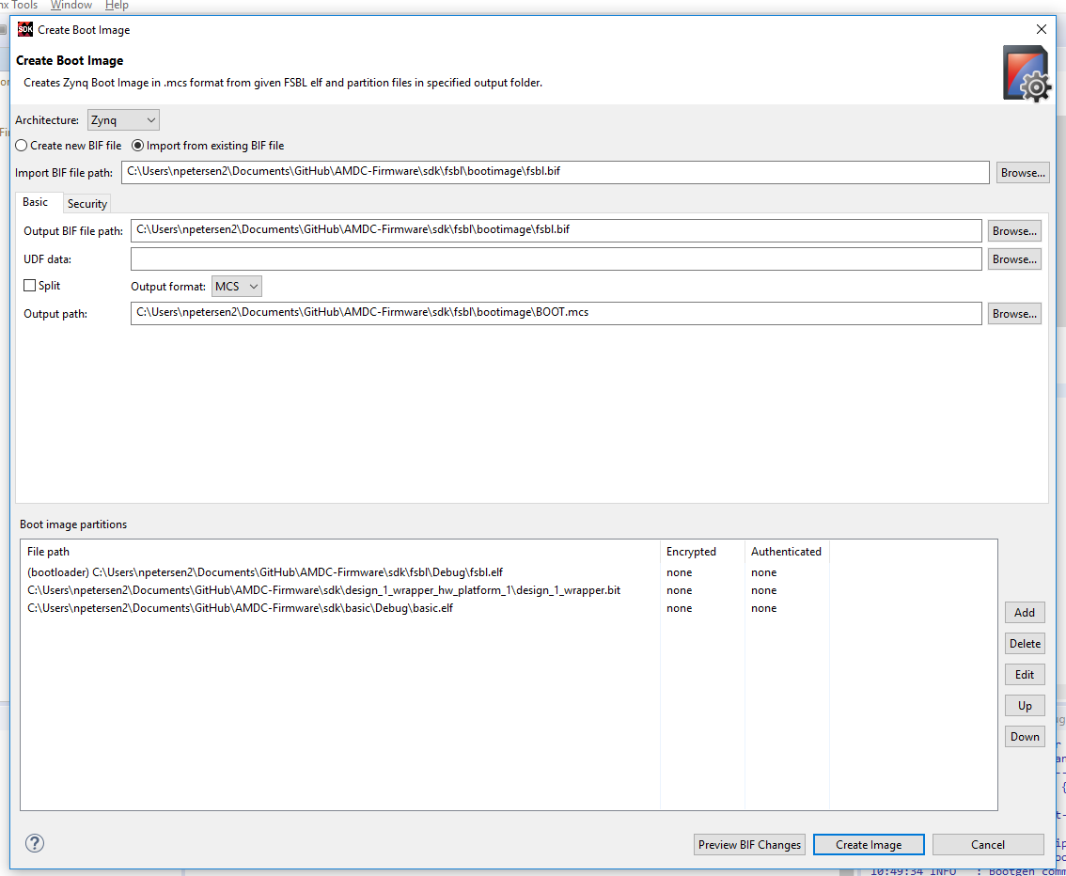Click the Import BIF file path field
Screen dimensions: 1066x876
click(x=556, y=172)
